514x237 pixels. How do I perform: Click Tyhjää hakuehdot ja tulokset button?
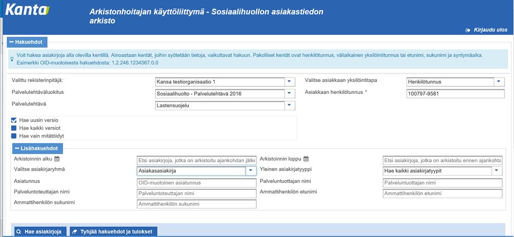point(114,231)
